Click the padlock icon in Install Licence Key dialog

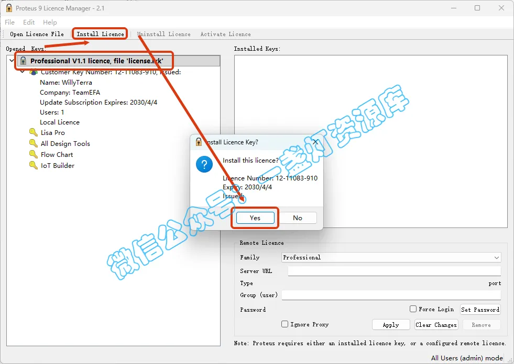pyautogui.click(x=199, y=142)
